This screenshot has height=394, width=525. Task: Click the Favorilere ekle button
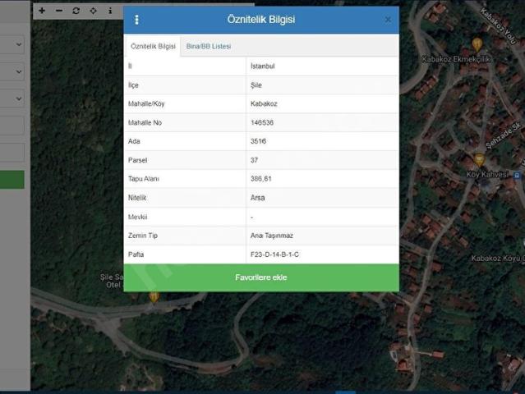click(261, 277)
